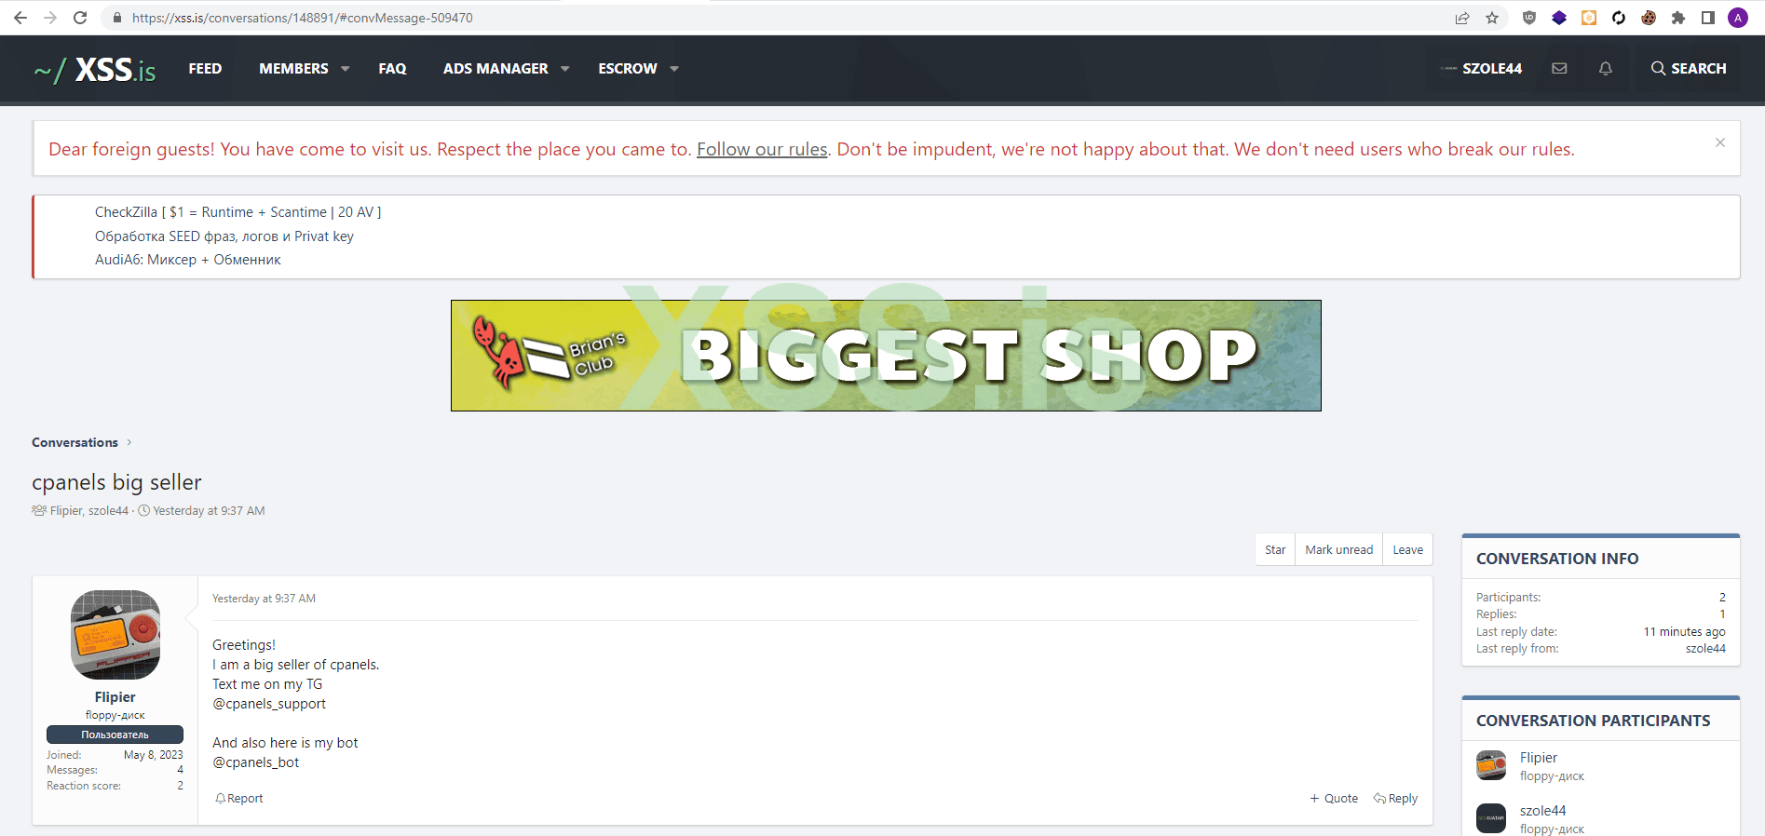The image size is (1765, 836).
Task: Open the MEMBERS menu item
Action: [x=293, y=69]
